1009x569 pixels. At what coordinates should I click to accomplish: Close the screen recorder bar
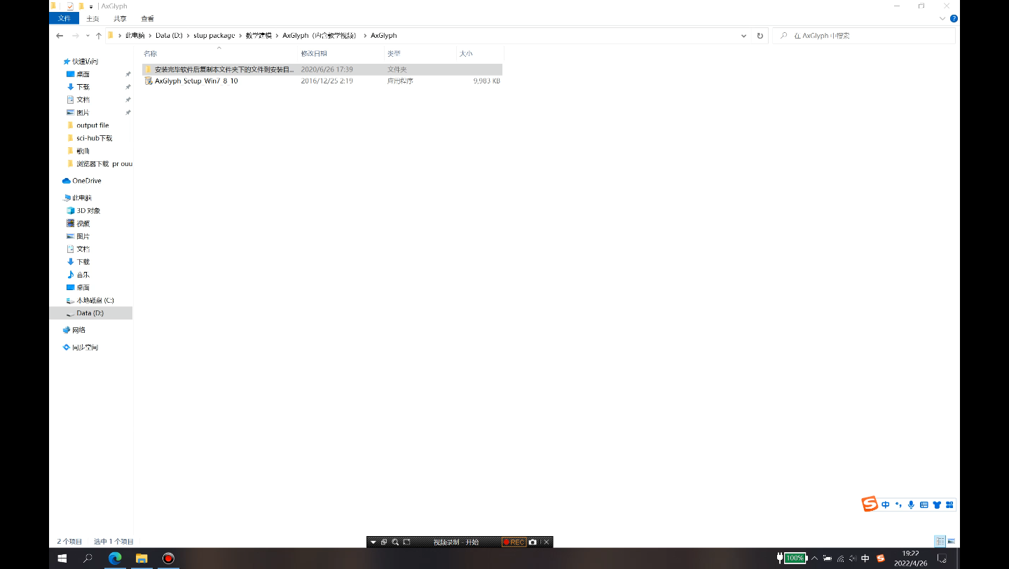click(547, 542)
